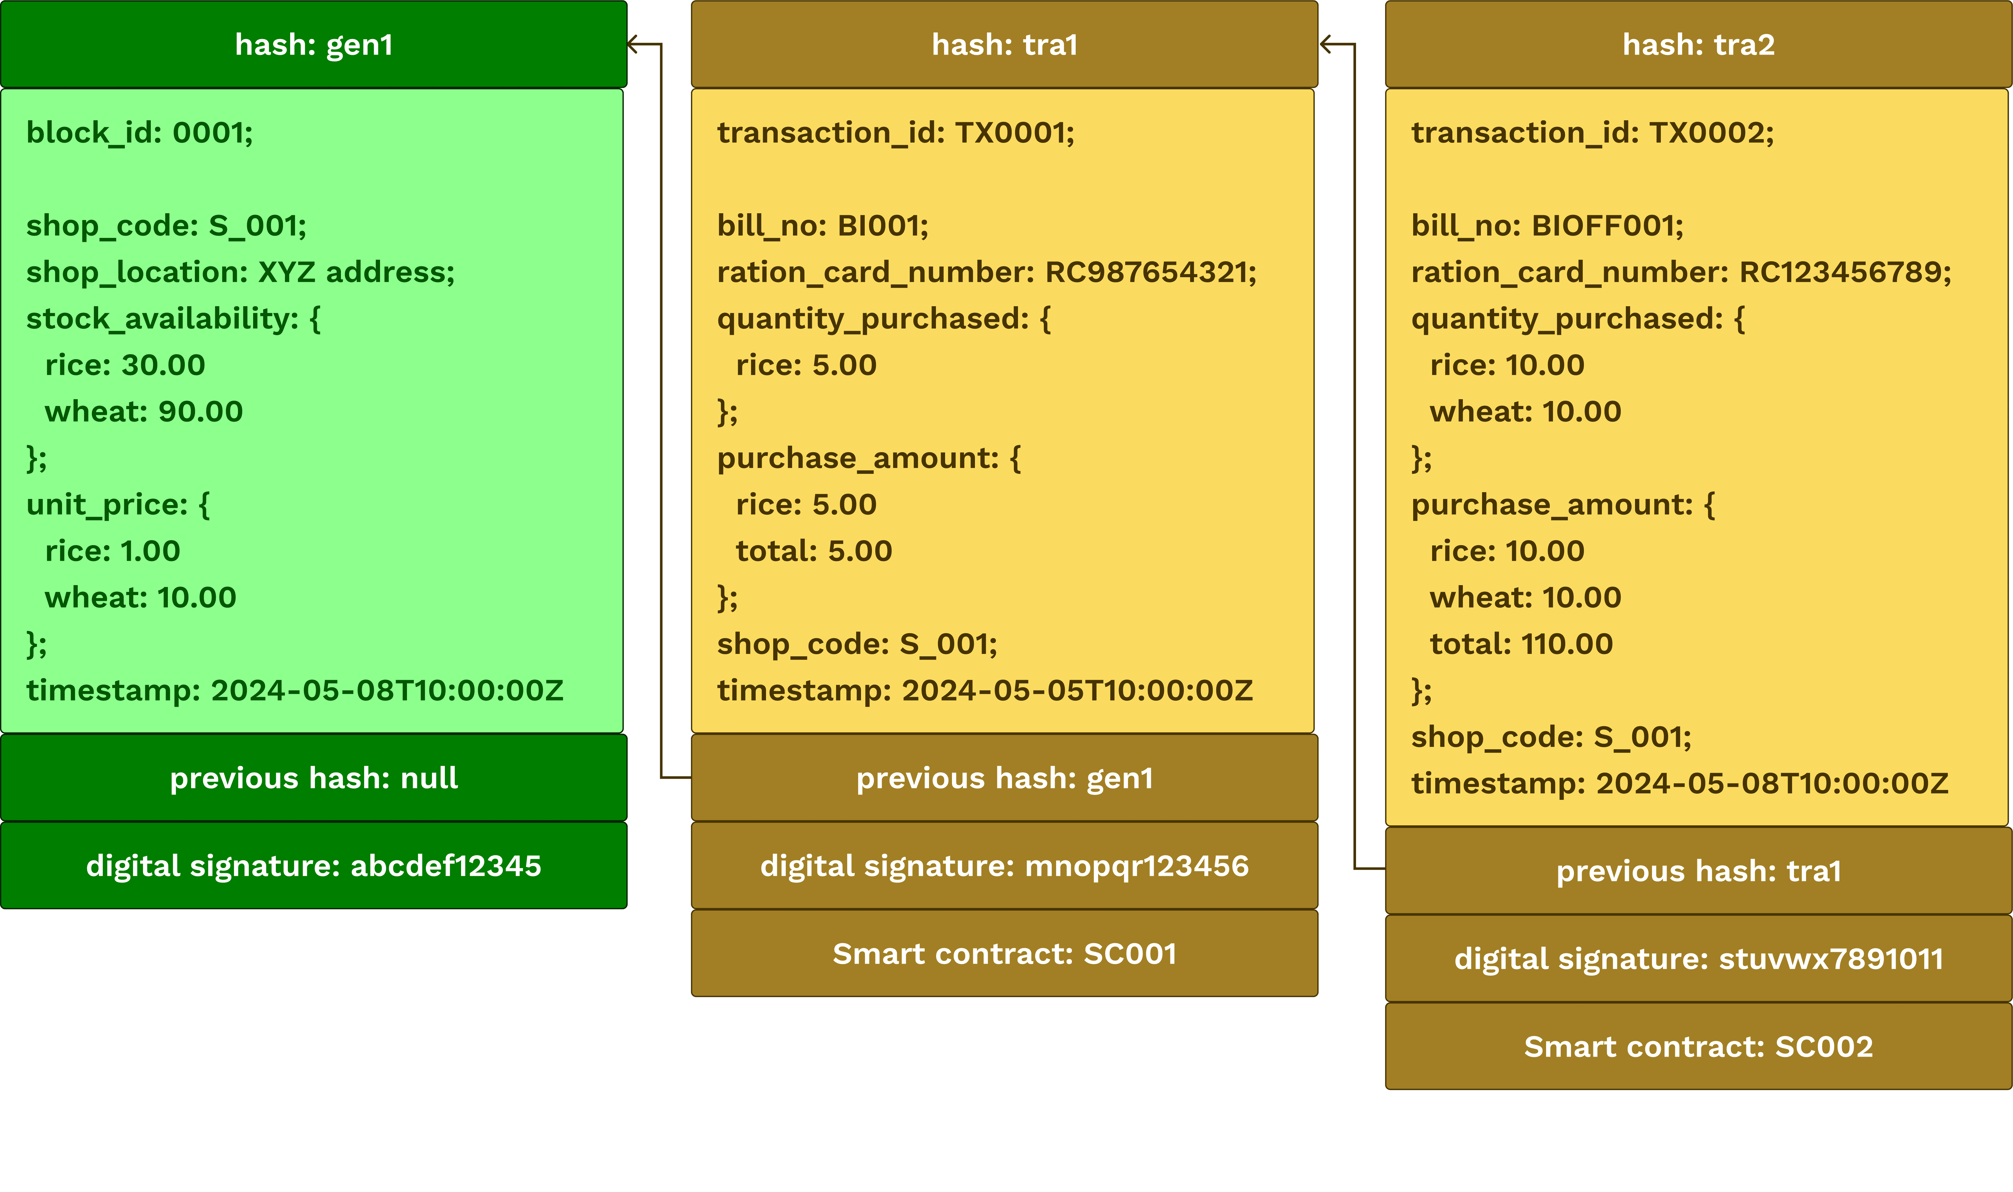This screenshot has width=2013, height=1192.
Task: Select the "Smart contract: SC001" box
Action: click(x=1004, y=954)
